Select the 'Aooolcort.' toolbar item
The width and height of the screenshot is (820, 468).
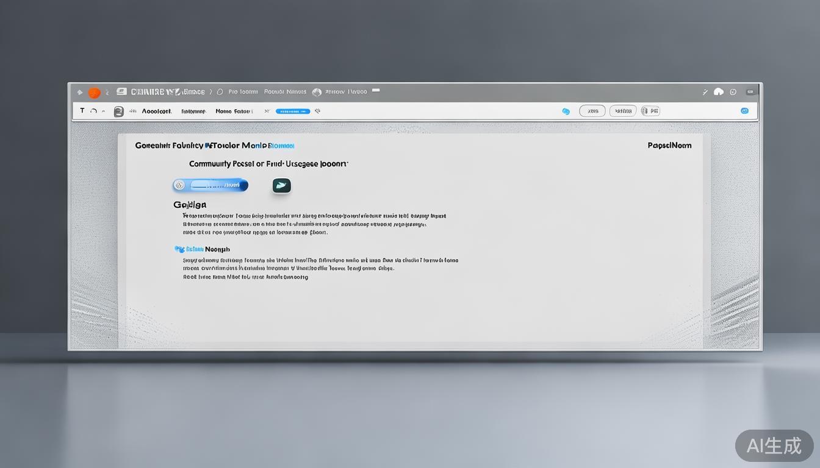157,112
